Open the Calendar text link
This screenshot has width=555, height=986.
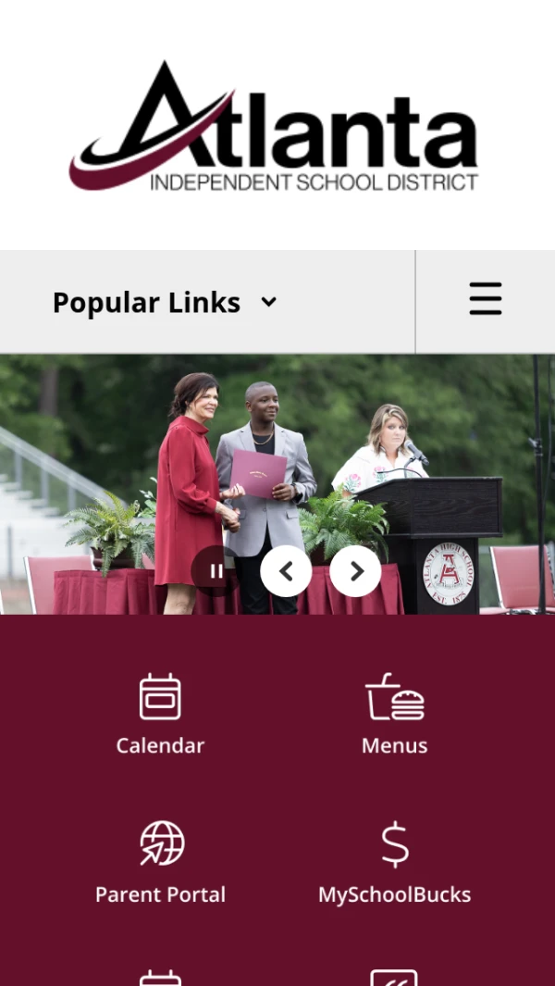160,746
